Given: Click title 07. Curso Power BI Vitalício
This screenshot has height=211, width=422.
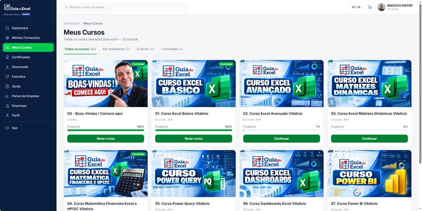Looking at the screenshot, I should (354, 204).
